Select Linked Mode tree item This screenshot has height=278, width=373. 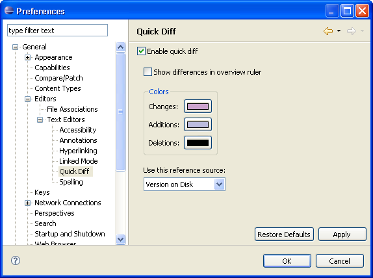tap(78, 161)
